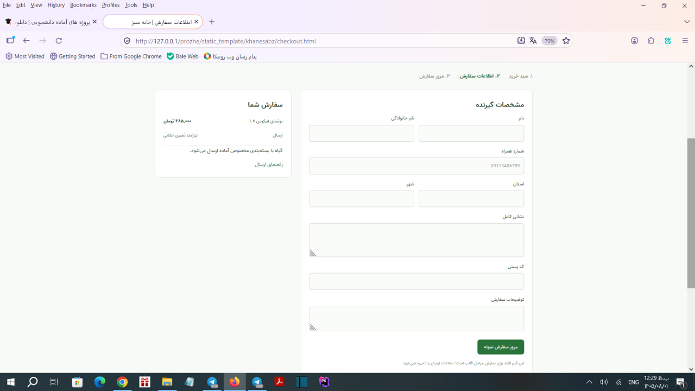695x391 pixels.
Task: Open the History menu
Action: tap(56, 5)
